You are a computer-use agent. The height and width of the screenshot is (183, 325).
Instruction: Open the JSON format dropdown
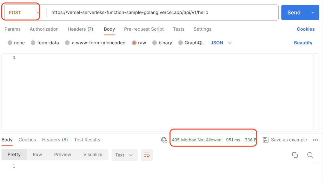click(x=221, y=42)
